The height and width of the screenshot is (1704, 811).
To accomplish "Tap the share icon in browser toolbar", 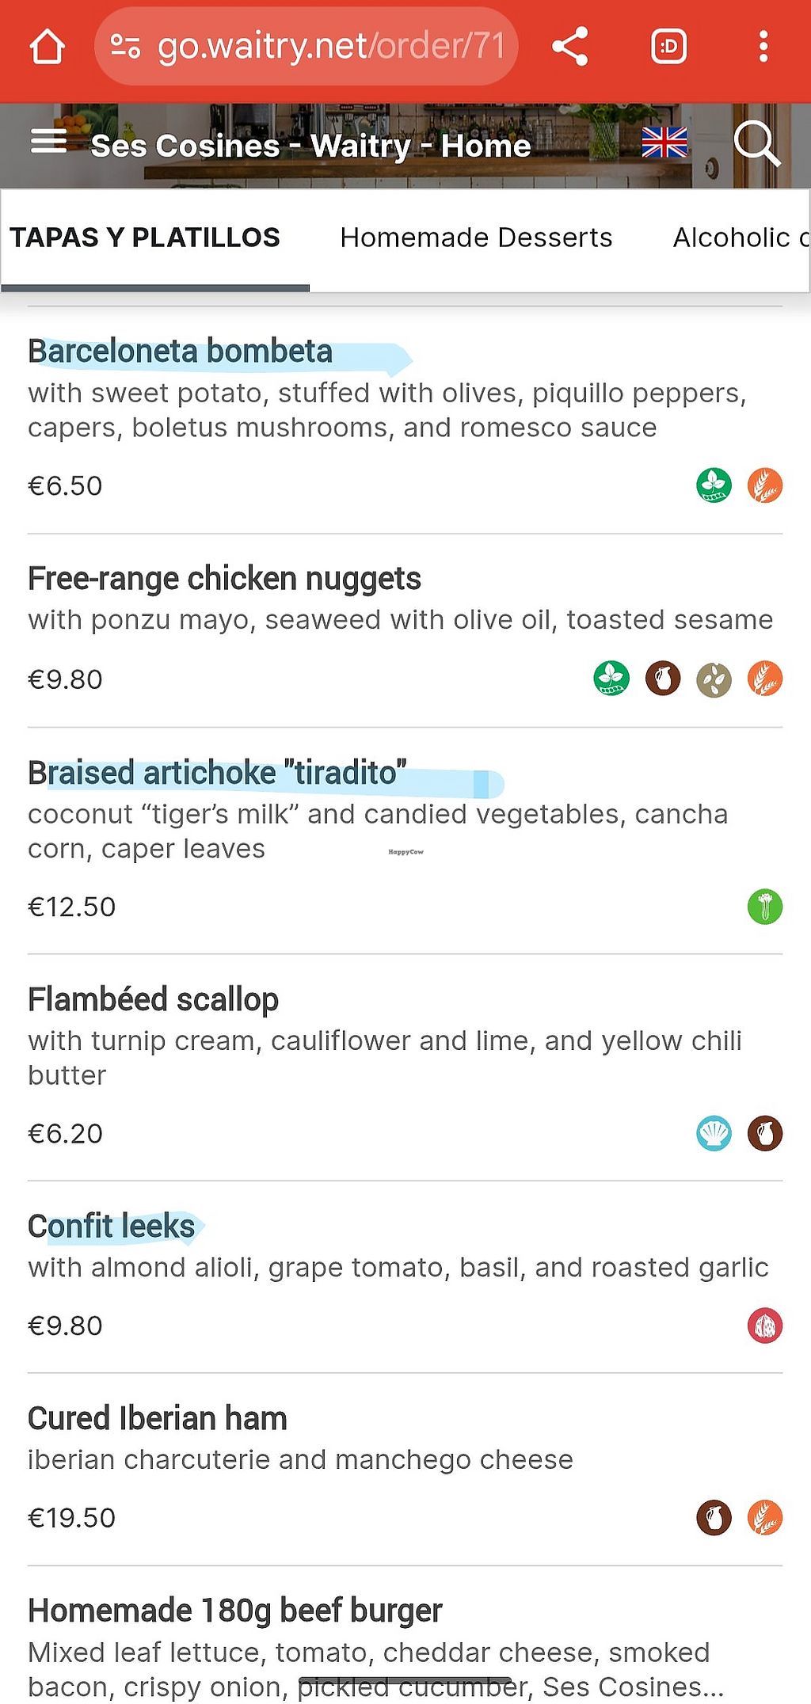I will [x=570, y=47].
